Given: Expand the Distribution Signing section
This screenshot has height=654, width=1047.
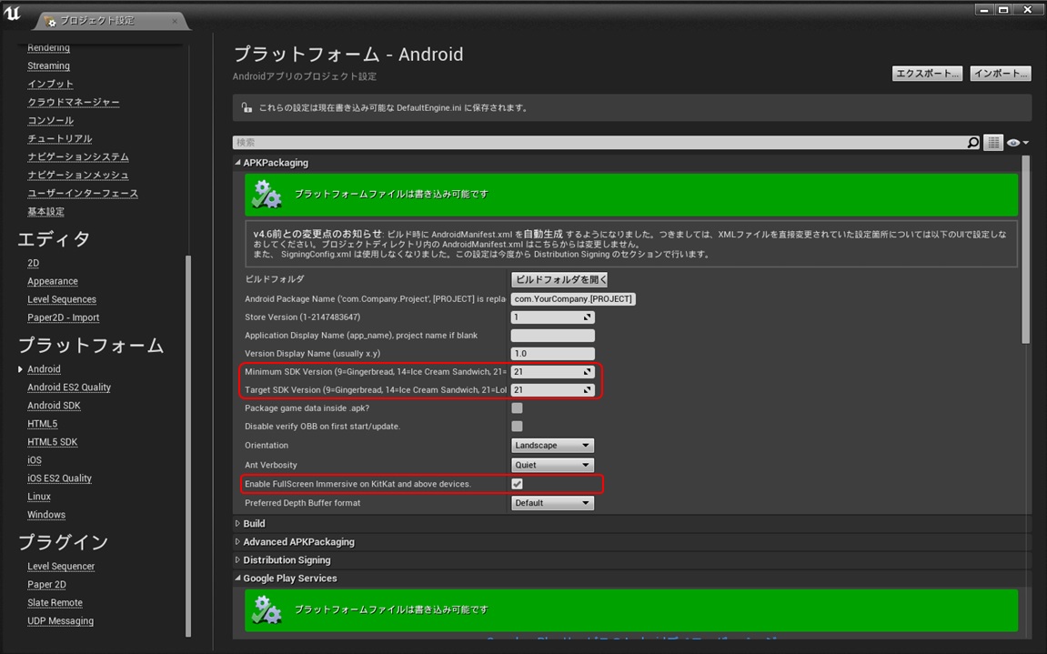Looking at the screenshot, I should pyautogui.click(x=237, y=559).
